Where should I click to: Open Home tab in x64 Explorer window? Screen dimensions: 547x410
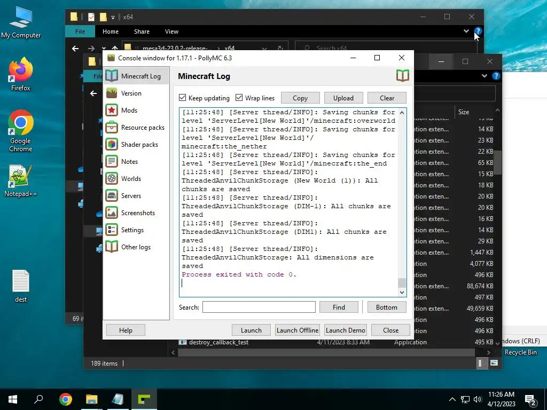(x=111, y=31)
